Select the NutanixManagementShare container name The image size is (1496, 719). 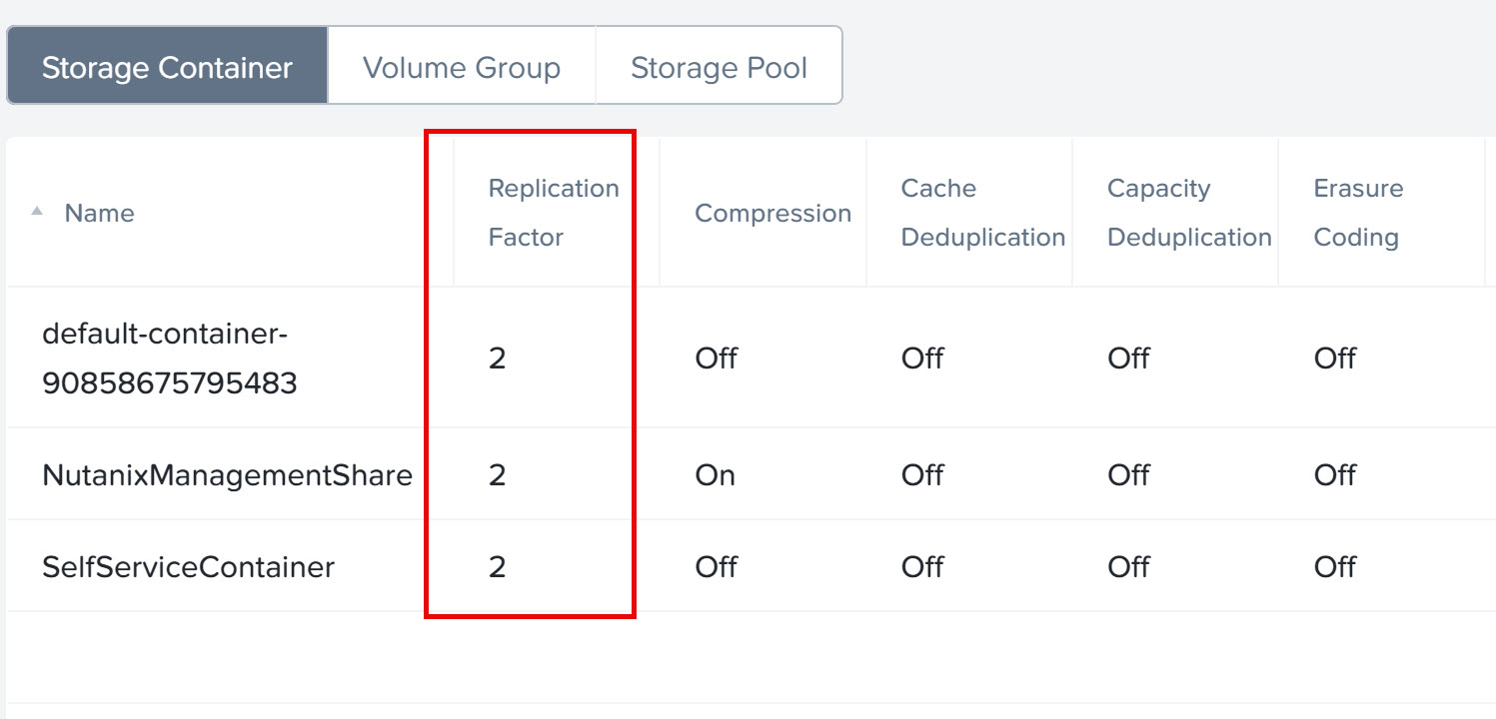[227, 475]
